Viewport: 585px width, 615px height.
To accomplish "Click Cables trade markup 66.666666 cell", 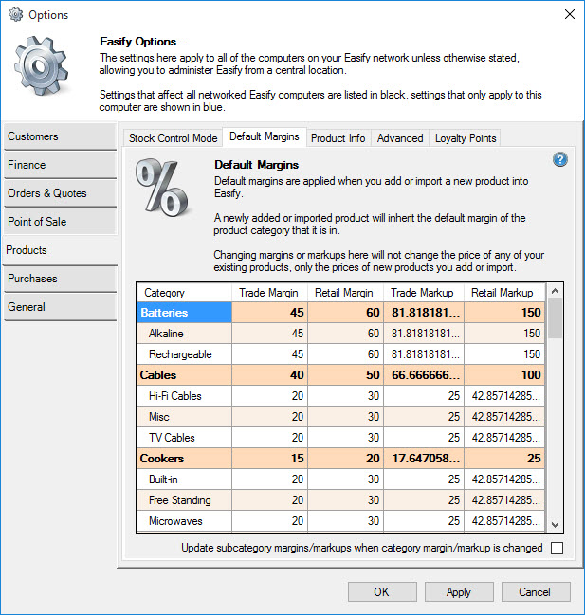I will pyautogui.click(x=424, y=375).
